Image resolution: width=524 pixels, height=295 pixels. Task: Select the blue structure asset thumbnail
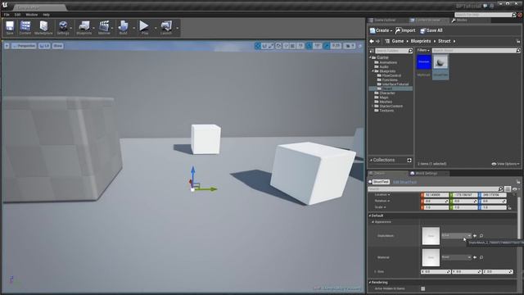tap(424, 62)
